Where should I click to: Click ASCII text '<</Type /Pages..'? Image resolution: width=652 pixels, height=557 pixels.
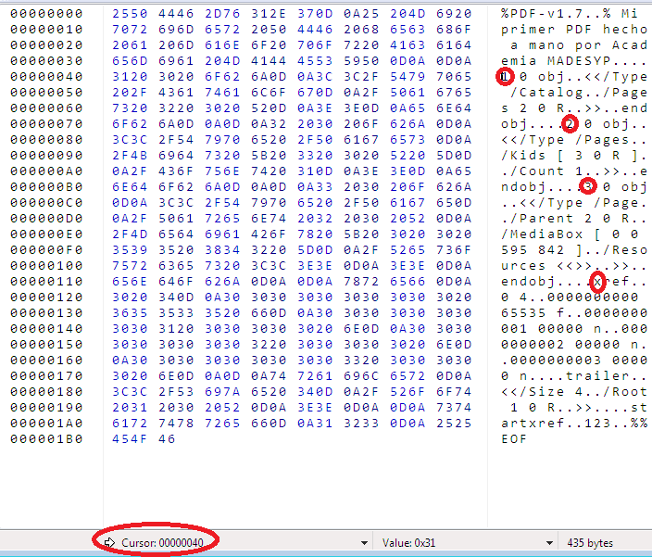pyautogui.click(x=574, y=140)
